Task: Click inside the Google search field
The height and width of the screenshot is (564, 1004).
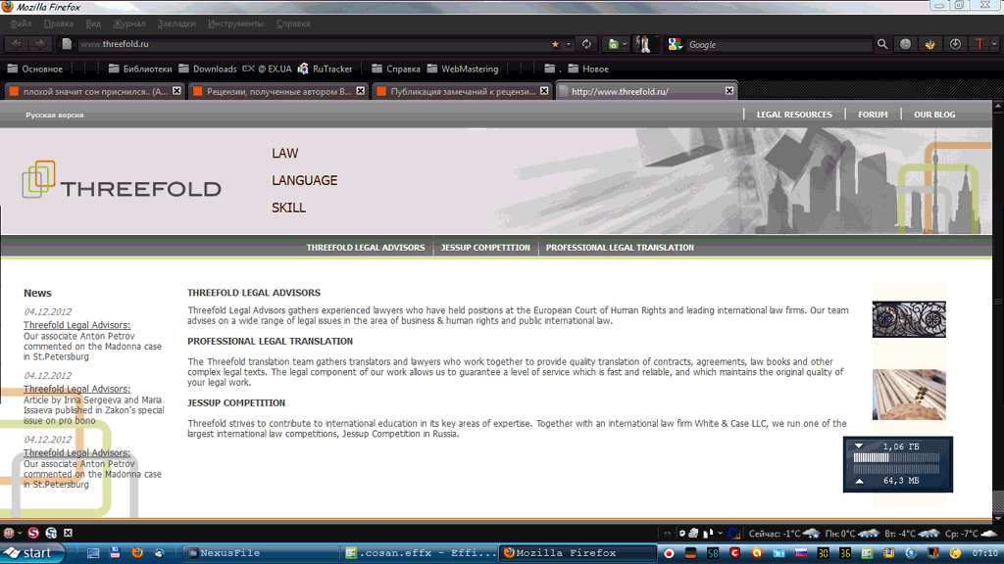Action: 775,44
